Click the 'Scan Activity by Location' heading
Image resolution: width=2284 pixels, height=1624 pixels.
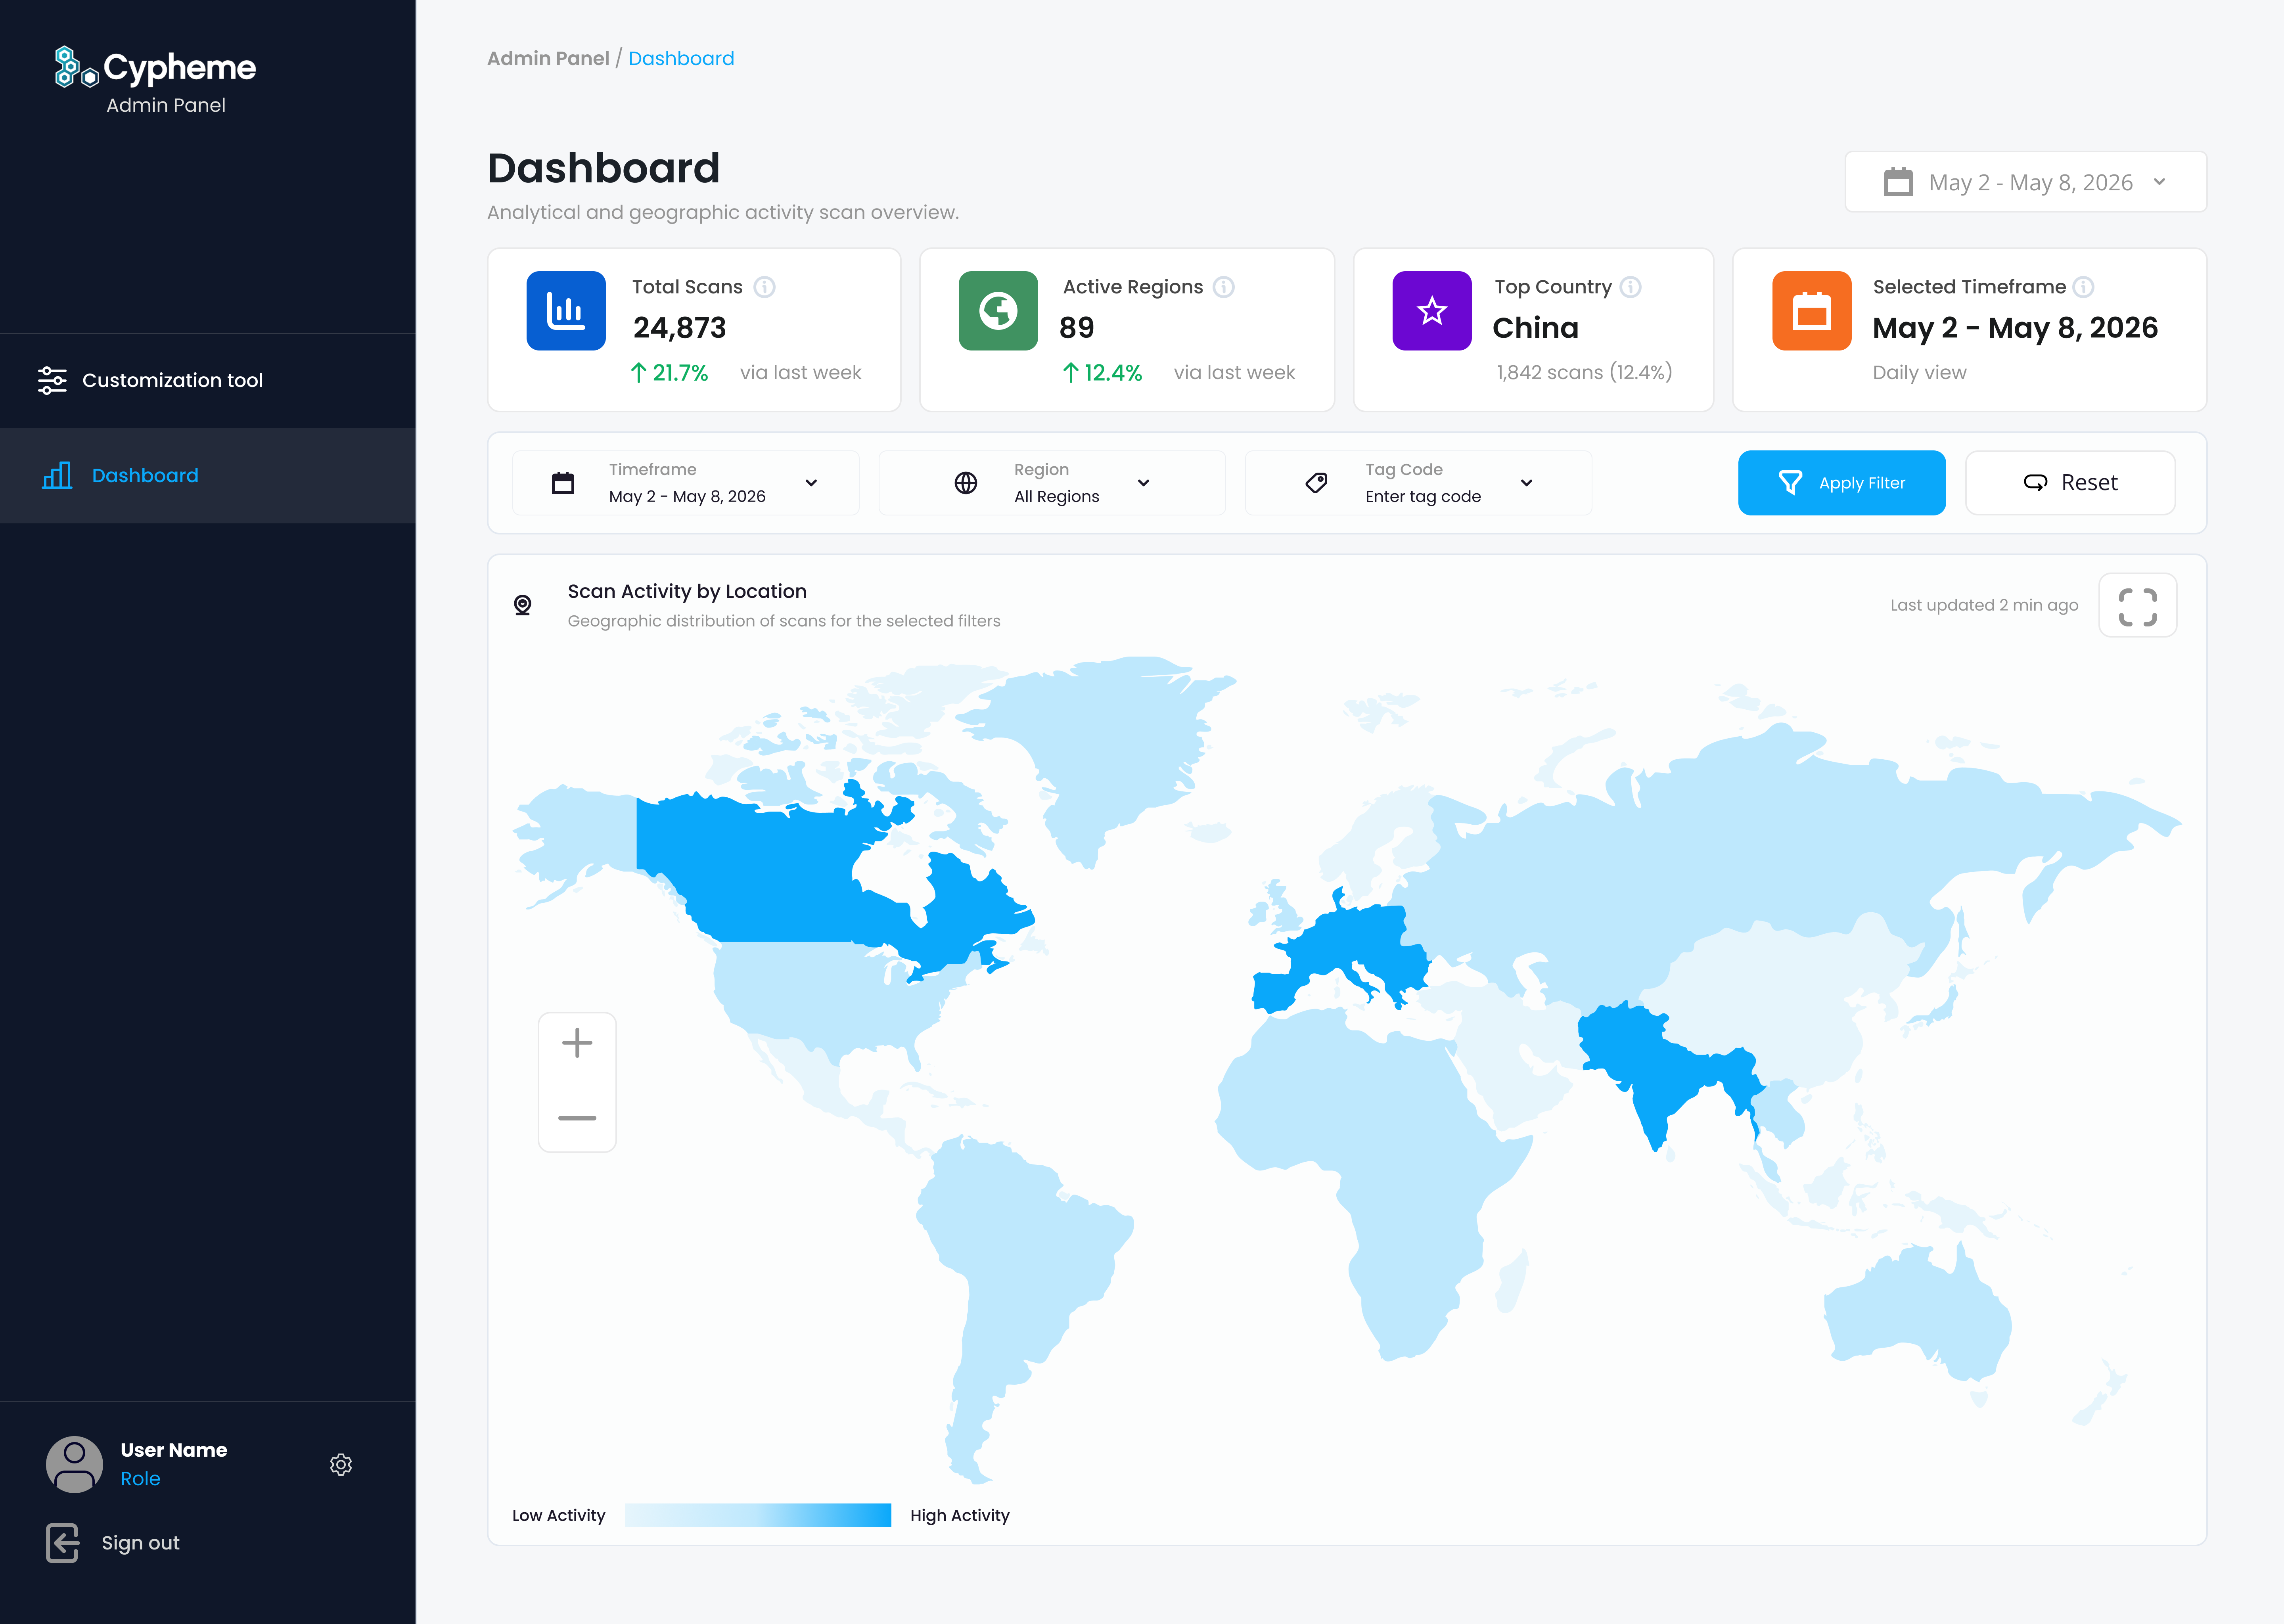click(x=687, y=591)
